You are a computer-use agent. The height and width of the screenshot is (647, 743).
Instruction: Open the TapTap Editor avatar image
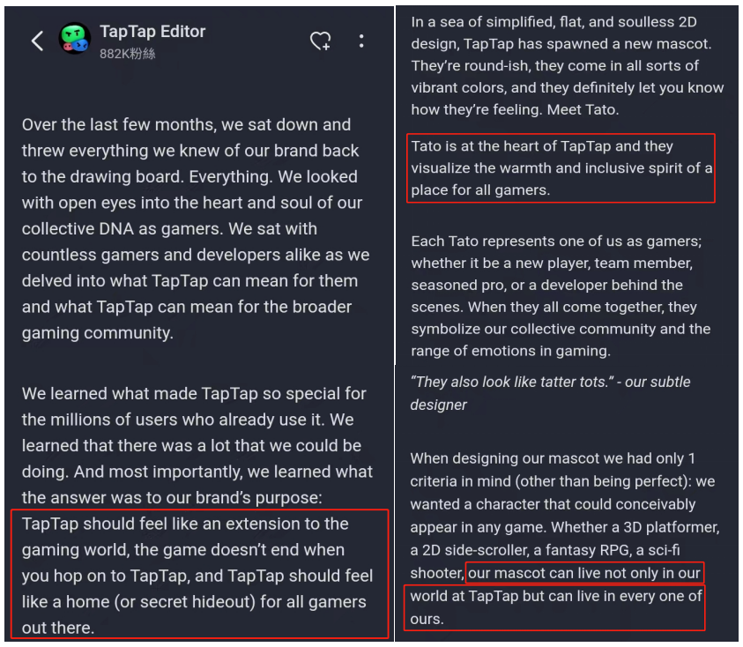coord(74,39)
